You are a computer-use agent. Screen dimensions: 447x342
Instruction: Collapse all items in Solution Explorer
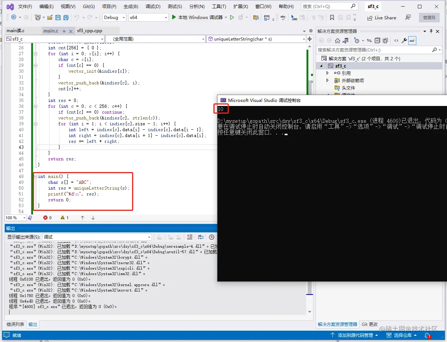coord(377,41)
